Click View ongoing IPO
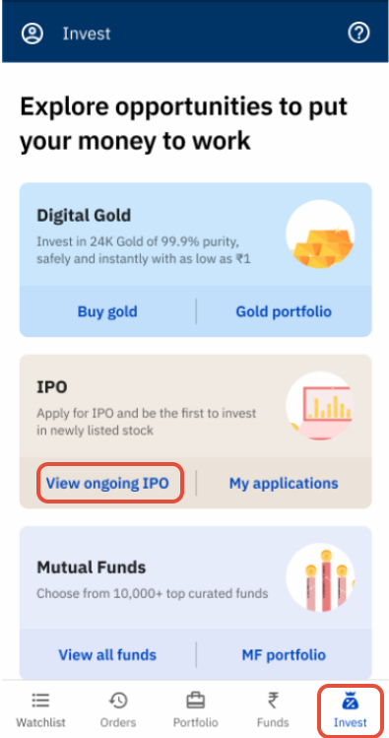 (x=107, y=484)
